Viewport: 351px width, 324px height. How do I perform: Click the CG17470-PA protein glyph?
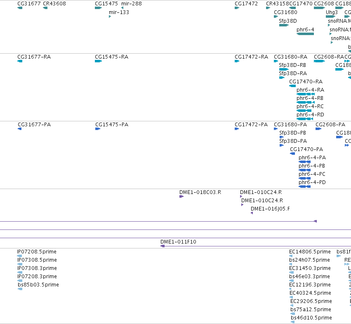292,154
